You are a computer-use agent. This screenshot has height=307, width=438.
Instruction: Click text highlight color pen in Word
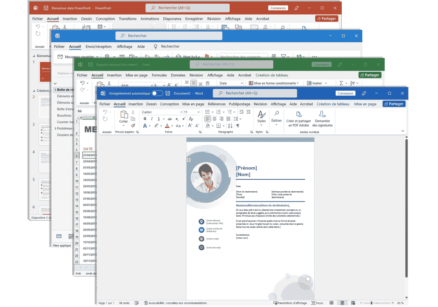(157, 126)
